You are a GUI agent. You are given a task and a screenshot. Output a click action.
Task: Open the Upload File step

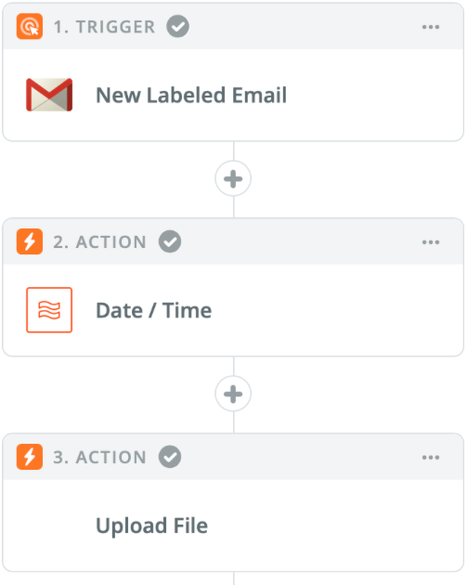click(233, 526)
